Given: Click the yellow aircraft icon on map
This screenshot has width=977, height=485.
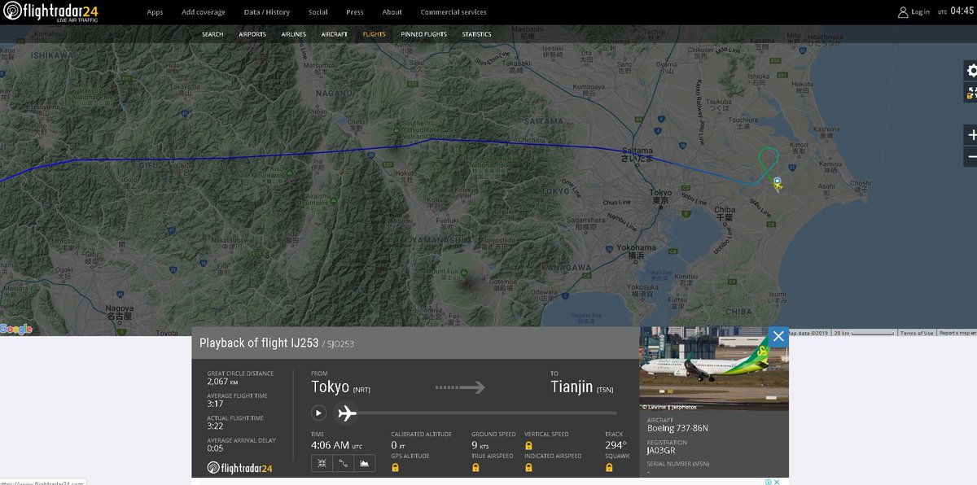Looking at the screenshot, I should [x=778, y=186].
